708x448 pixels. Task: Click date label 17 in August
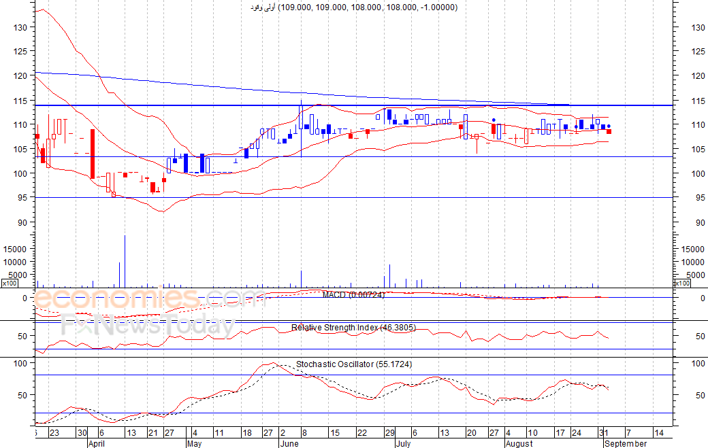(560, 432)
